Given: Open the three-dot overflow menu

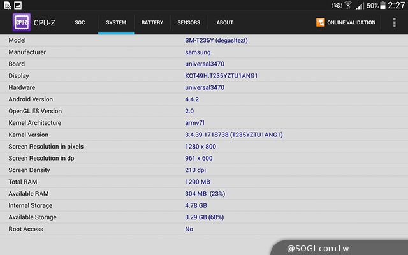Looking at the screenshot, I should 394,23.
